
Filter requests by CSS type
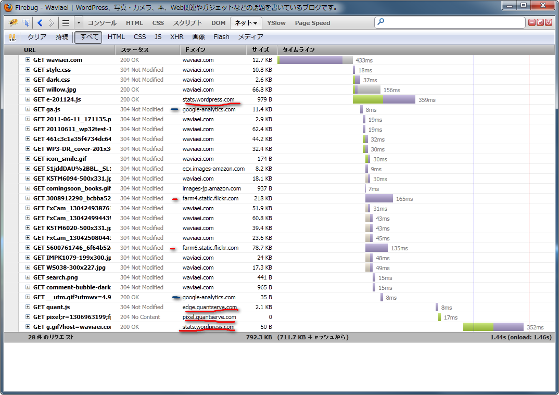pyautogui.click(x=139, y=37)
